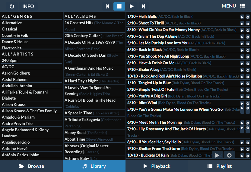Select the Country & Folk genre
This screenshot has width=251, height=172.
tap(31, 35)
